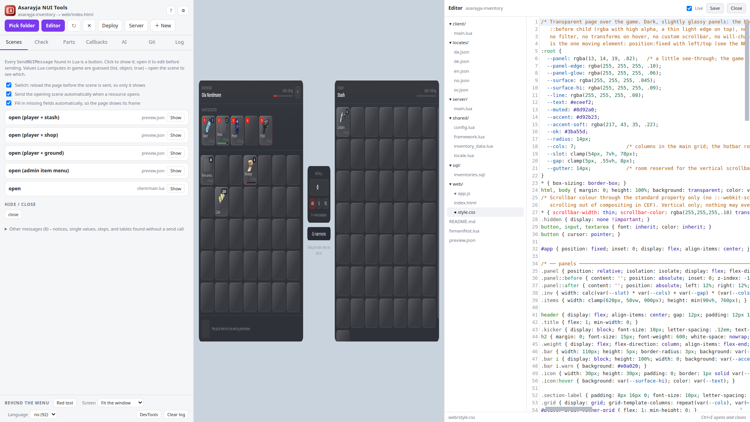Click the amount preset 5 button
This screenshot has width=750, height=422.
[319, 204]
